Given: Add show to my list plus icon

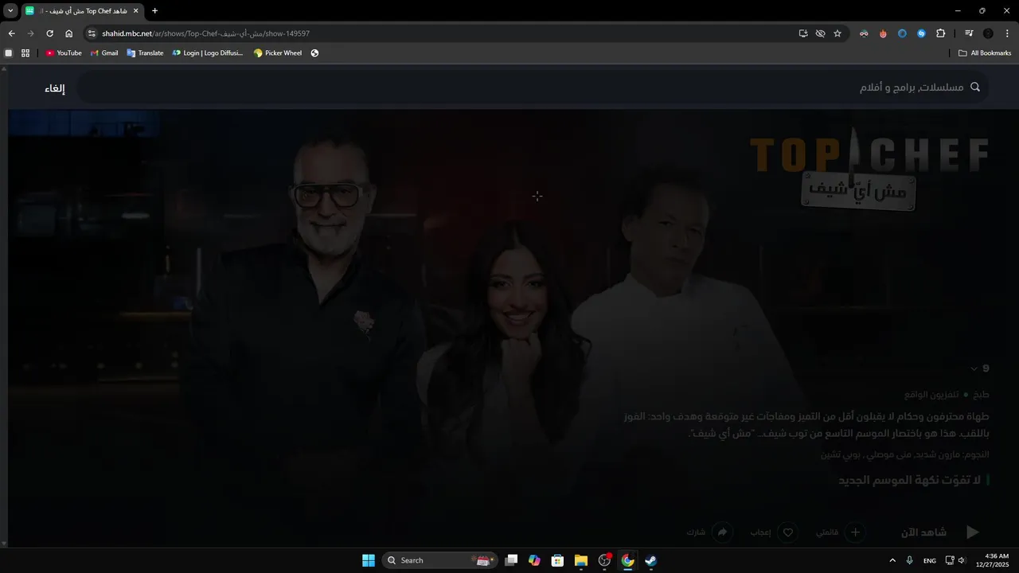Looking at the screenshot, I should (855, 532).
